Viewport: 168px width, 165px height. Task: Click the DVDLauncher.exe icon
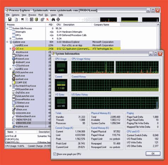point(14,72)
